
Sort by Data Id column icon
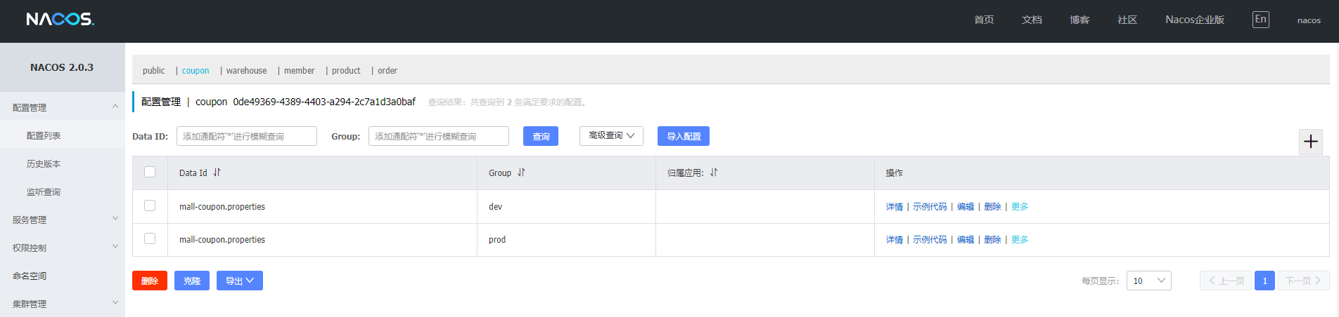click(x=217, y=173)
